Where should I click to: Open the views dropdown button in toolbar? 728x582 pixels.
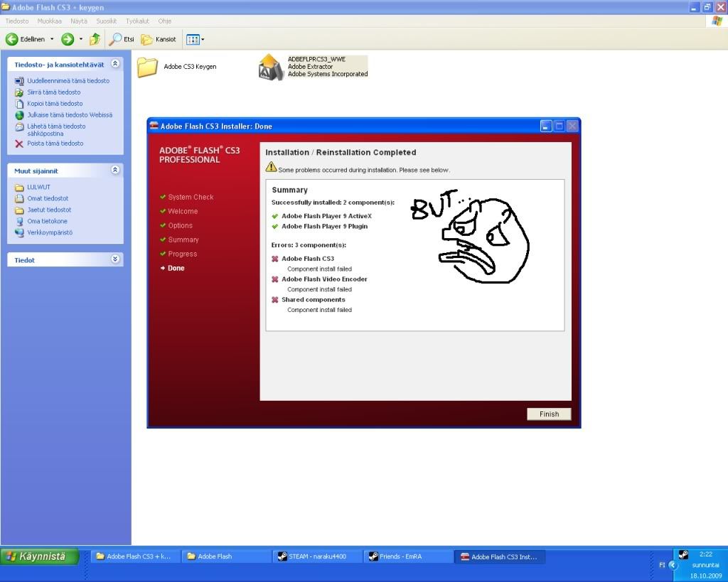point(195,40)
